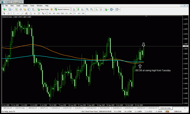Screen dimensions: 190x114
Task: Expand the Profiles dropdown arrow
Action: click(12, 9)
